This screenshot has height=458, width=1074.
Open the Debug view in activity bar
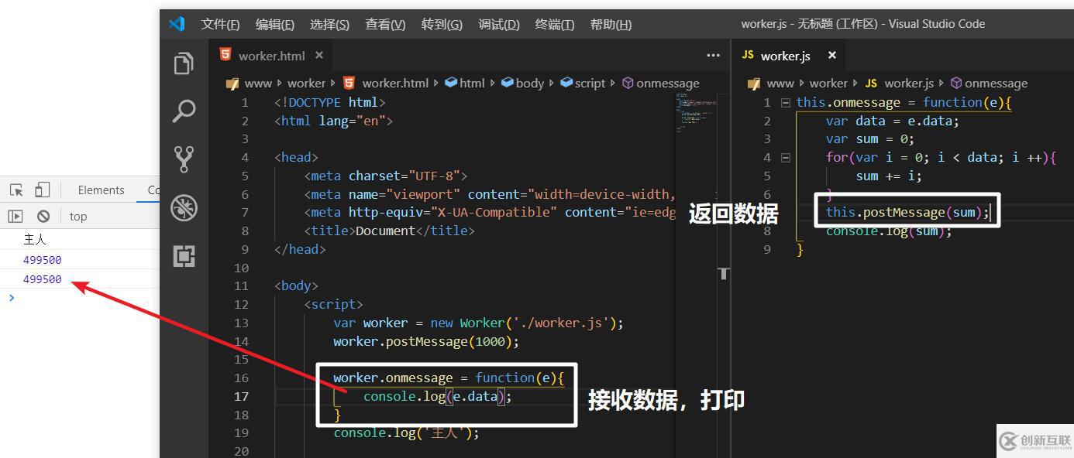tap(184, 207)
